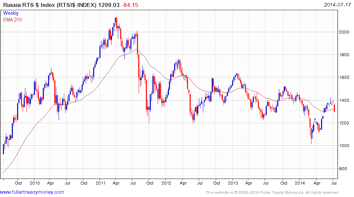Click the 2000 price axis label

(x=344, y=32)
